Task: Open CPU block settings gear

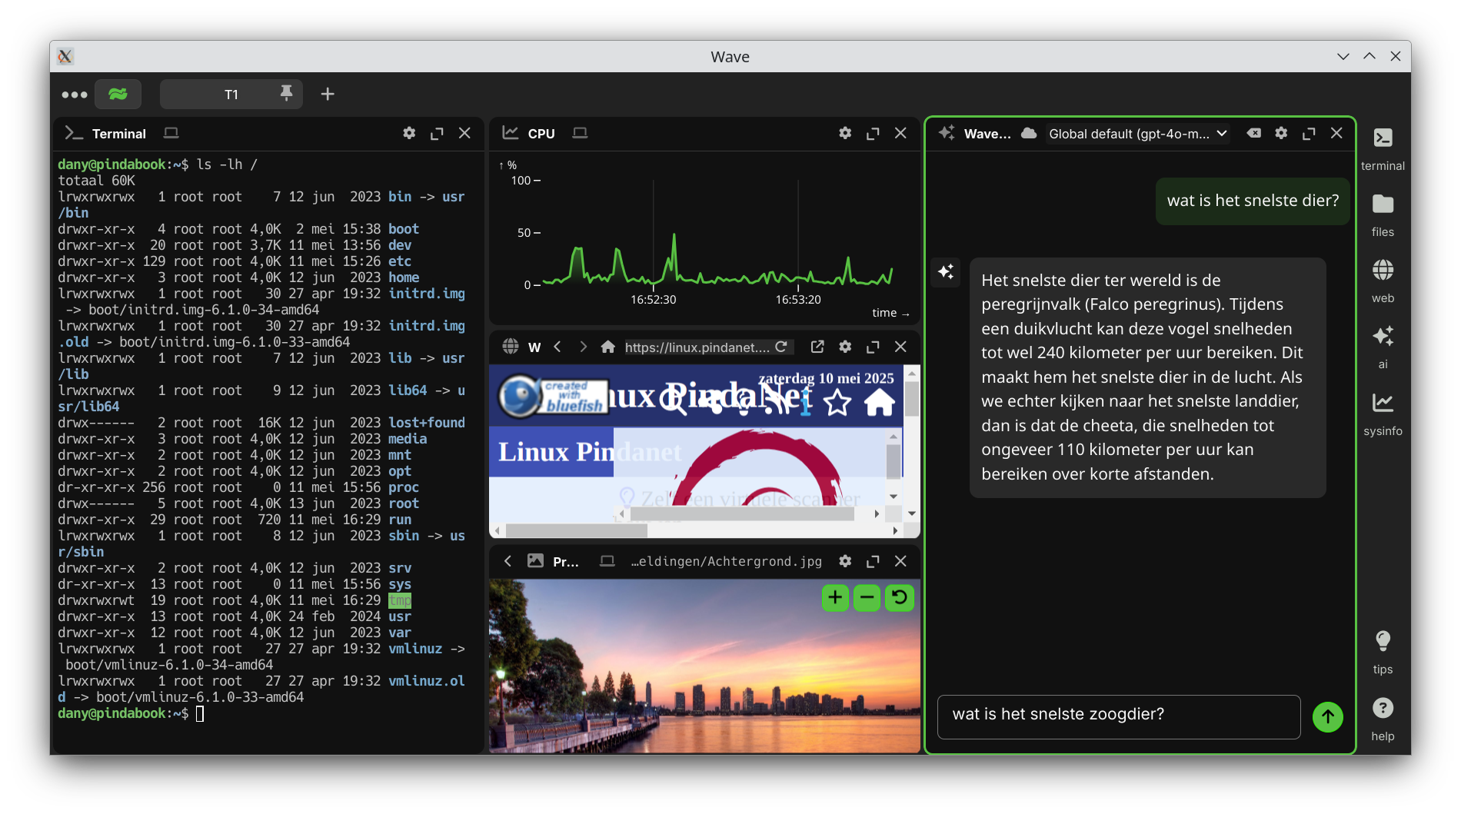Action: tap(845, 133)
